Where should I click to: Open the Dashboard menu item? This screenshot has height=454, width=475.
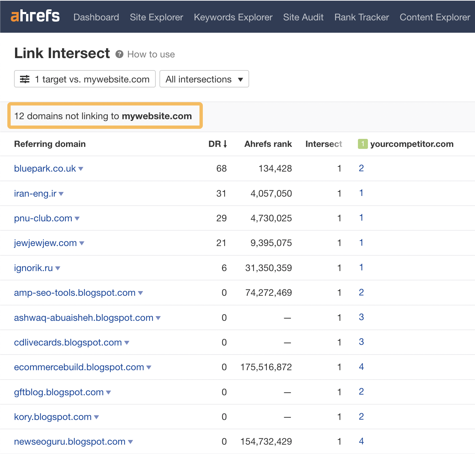coord(96,17)
